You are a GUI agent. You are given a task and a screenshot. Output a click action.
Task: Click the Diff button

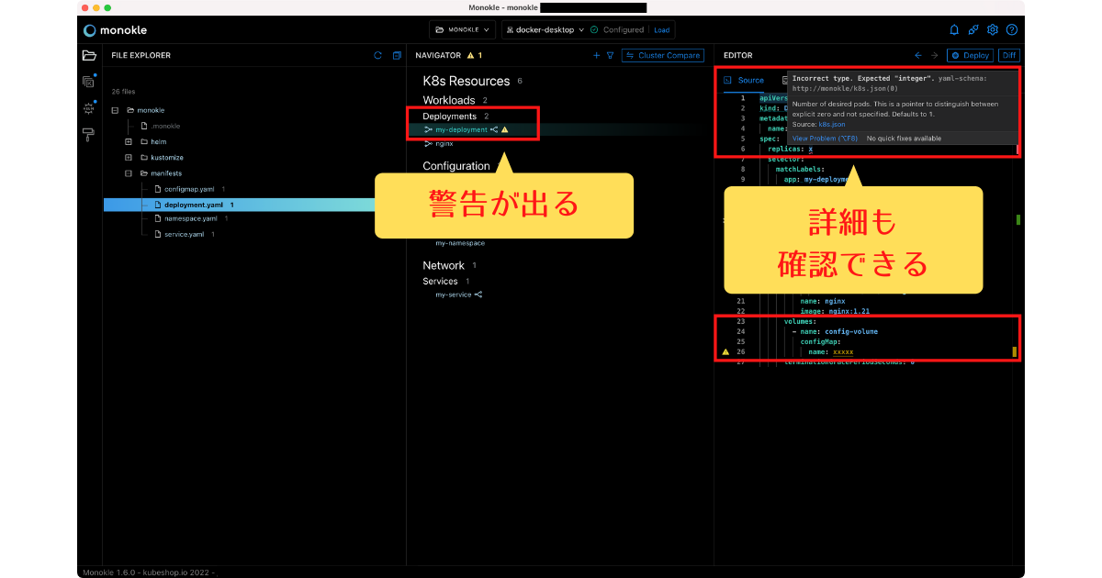[1009, 55]
